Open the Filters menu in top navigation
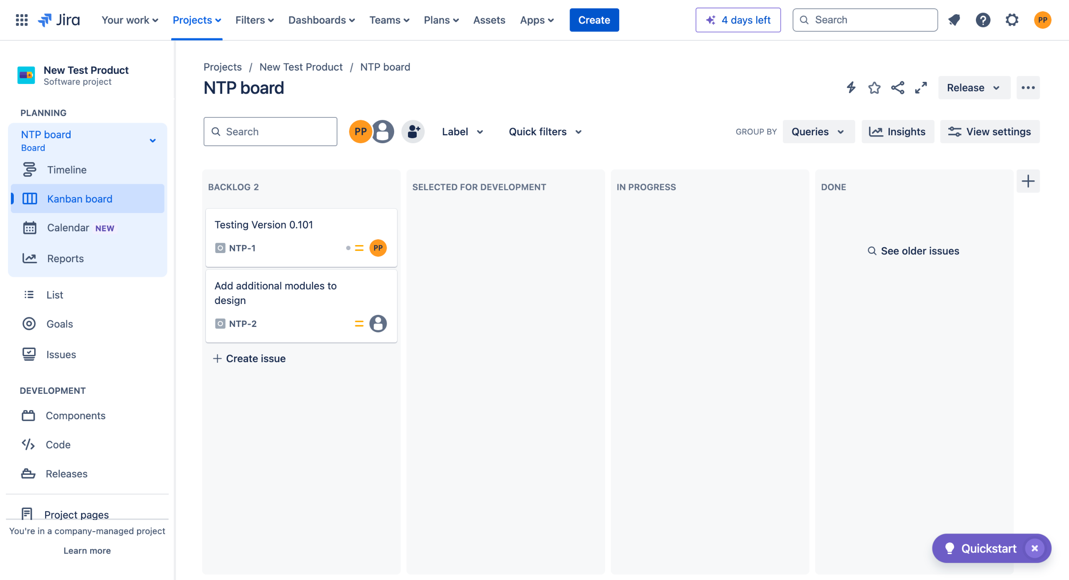Image resolution: width=1069 pixels, height=580 pixels. click(x=254, y=20)
